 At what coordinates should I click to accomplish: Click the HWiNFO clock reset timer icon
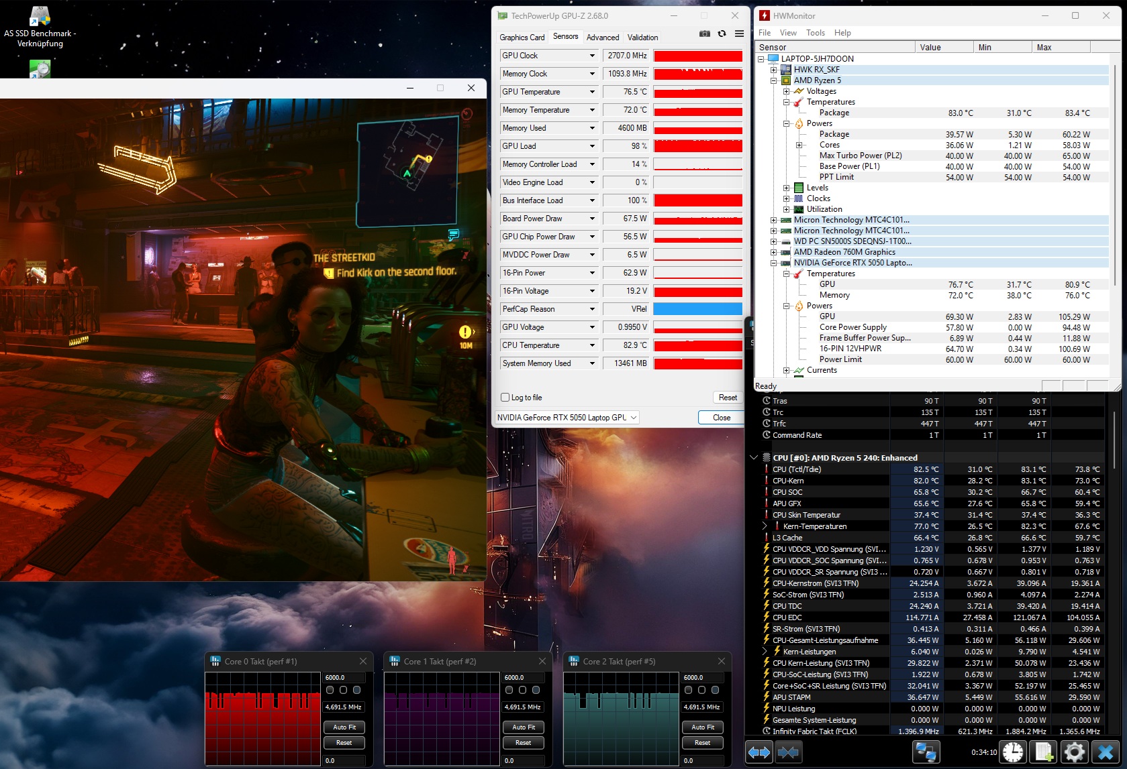coord(1013,752)
